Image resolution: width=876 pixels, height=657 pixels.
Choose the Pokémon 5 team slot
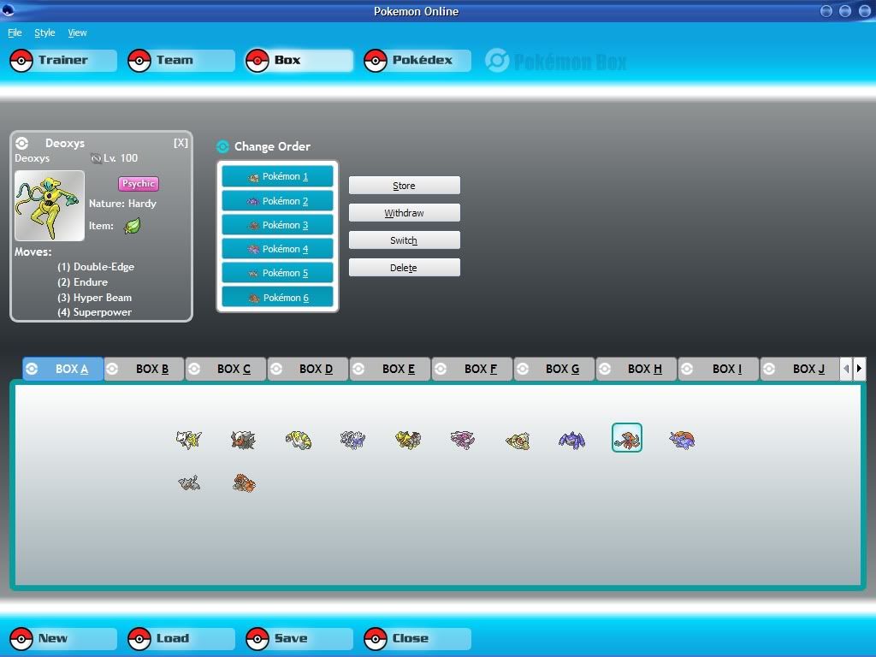[278, 273]
